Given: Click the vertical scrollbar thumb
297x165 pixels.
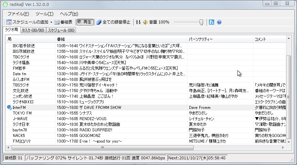Looking at the screenshot, I should pos(289,97).
